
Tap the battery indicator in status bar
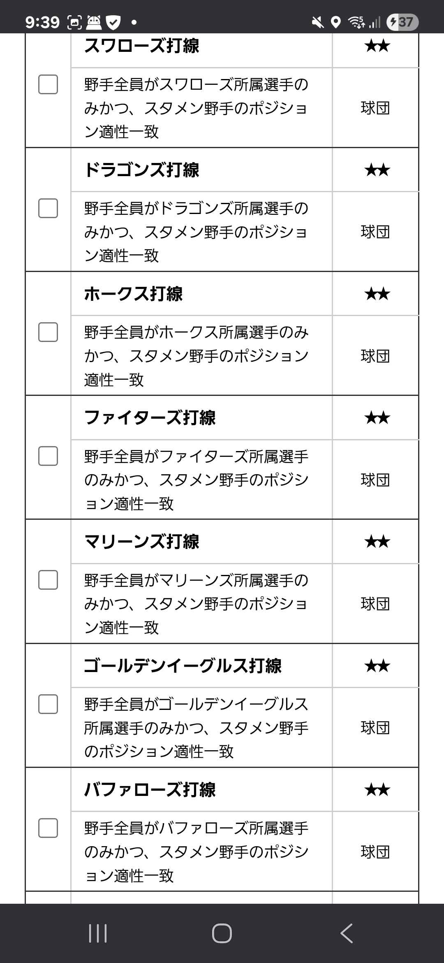[402, 22]
